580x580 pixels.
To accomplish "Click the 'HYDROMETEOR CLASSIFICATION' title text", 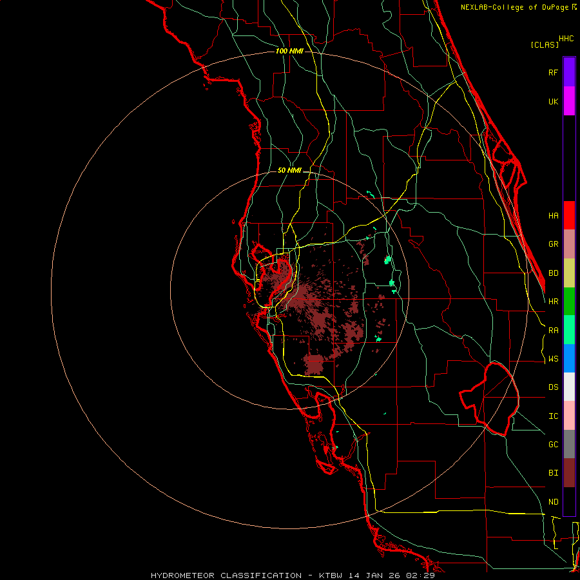I will click(x=226, y=575).
